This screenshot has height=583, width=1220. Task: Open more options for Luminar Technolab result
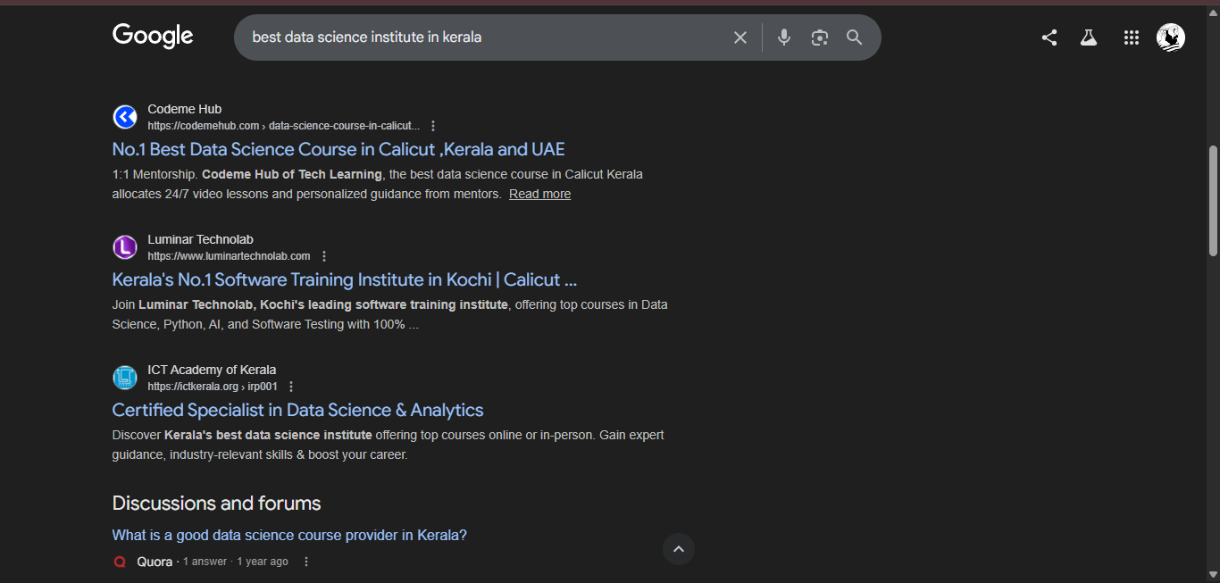324,256
